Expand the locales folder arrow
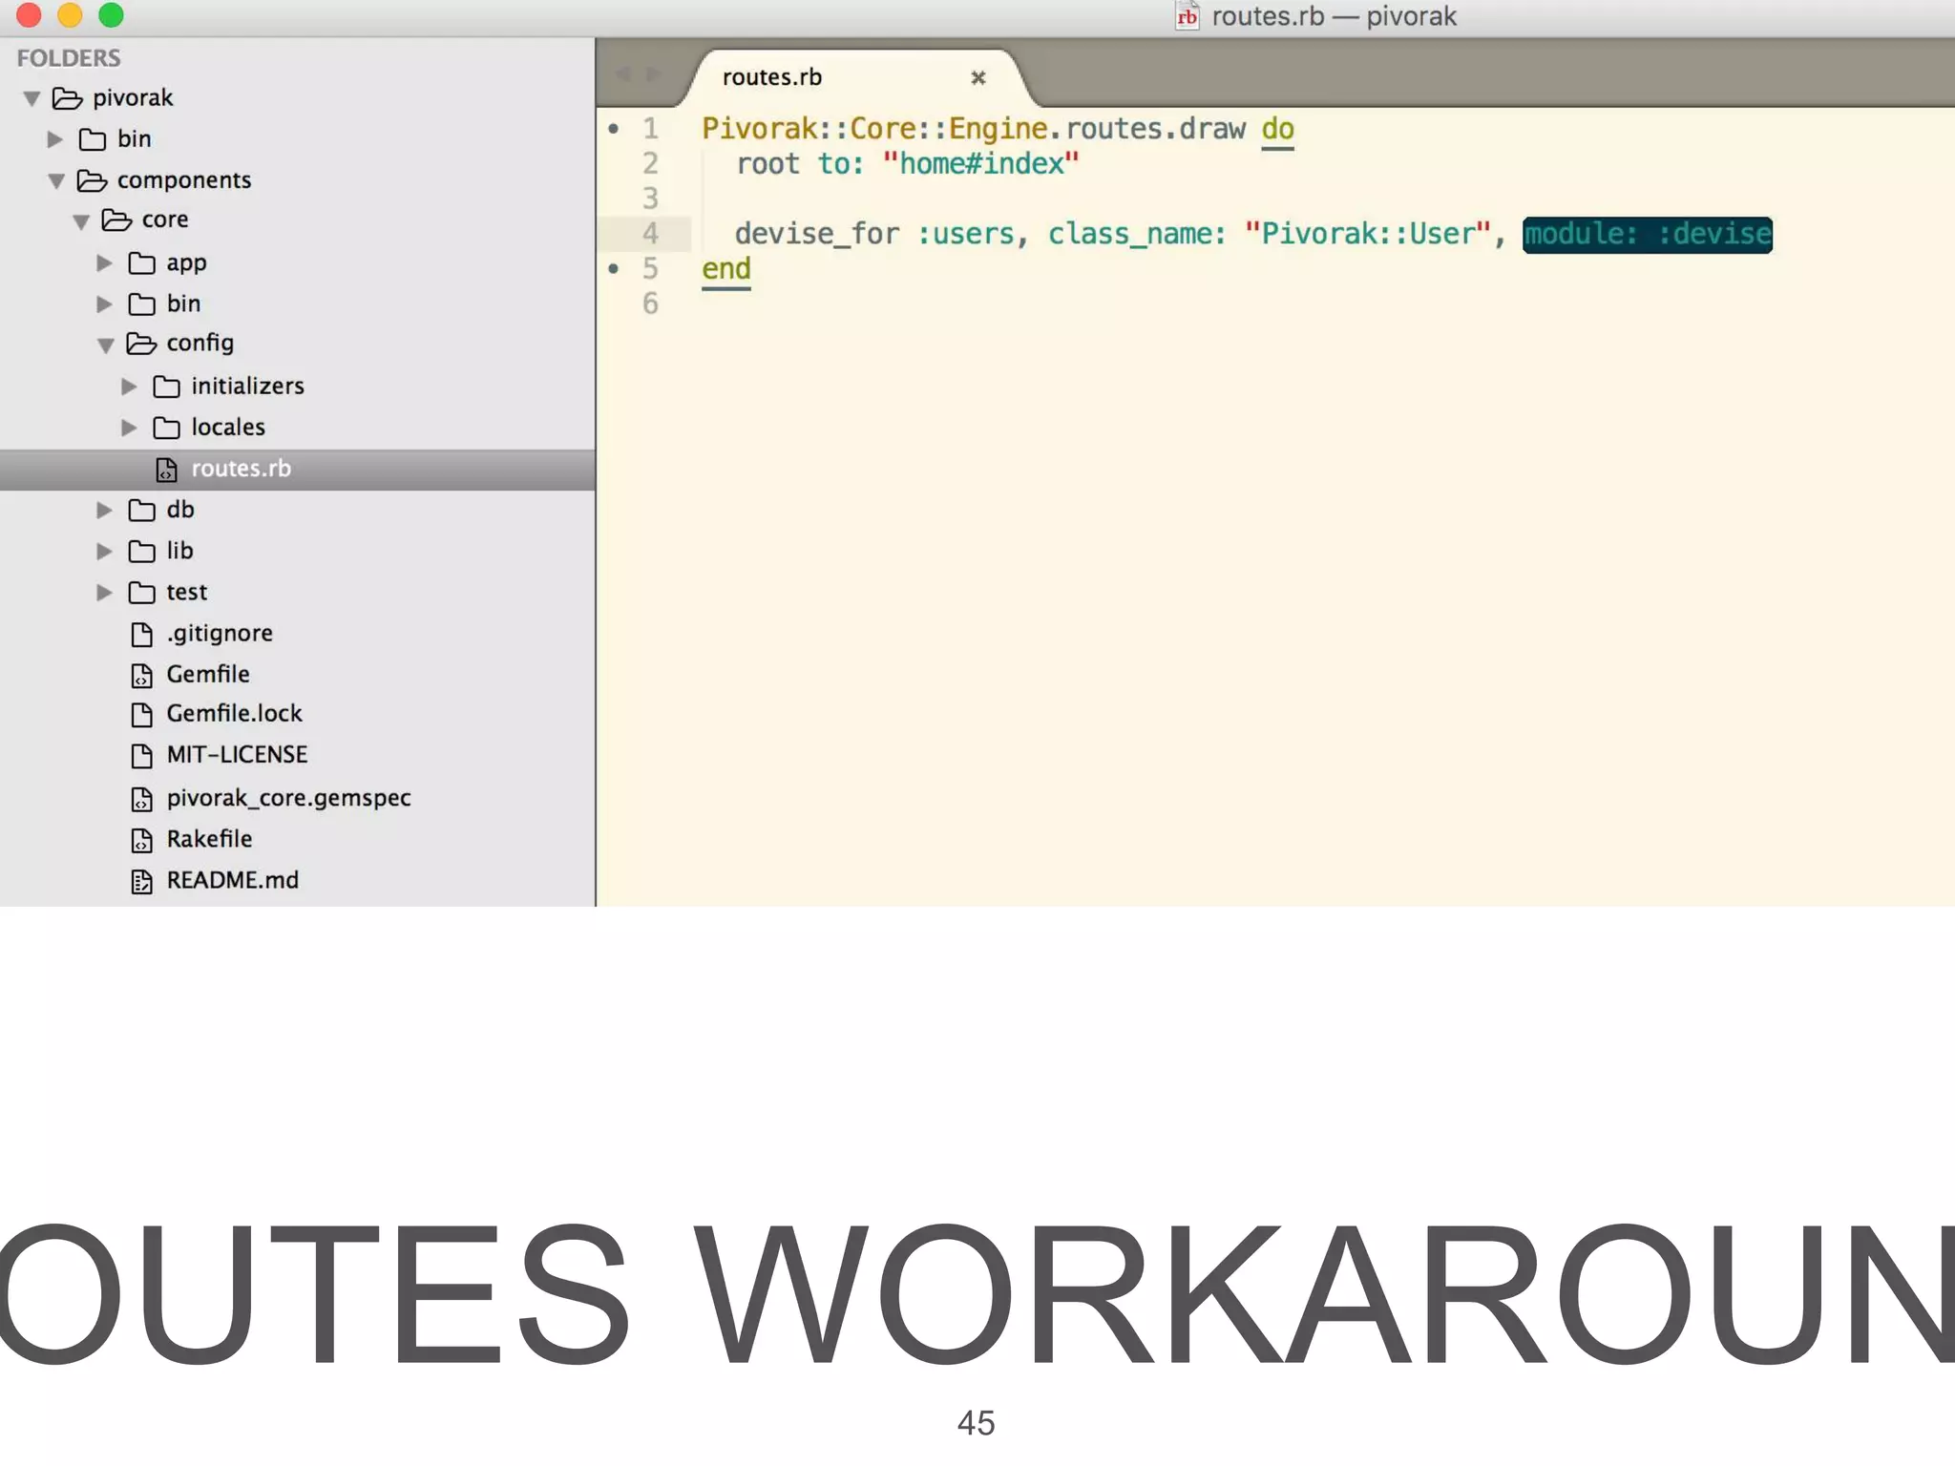1955x1466 pixels. point(130,427)
